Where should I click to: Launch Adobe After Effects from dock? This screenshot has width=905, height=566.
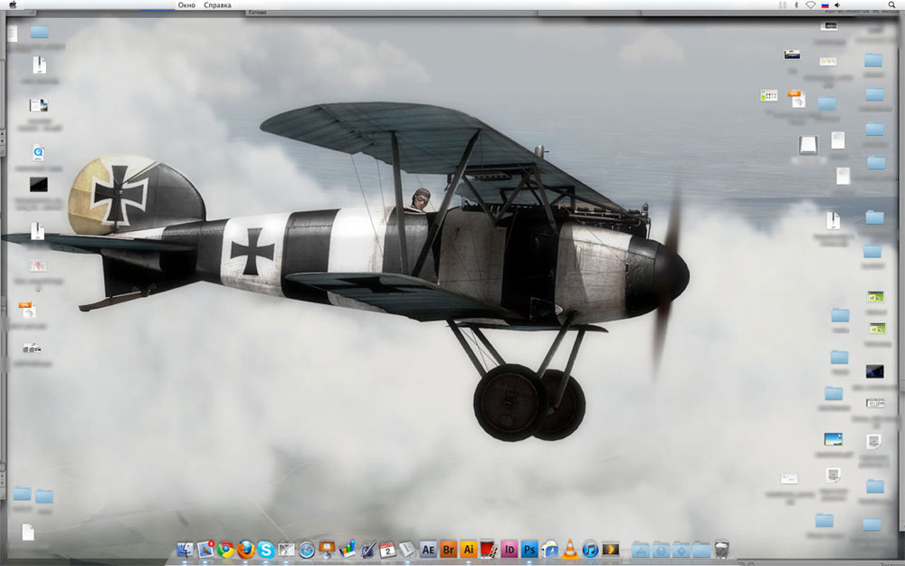click(429, 549)
